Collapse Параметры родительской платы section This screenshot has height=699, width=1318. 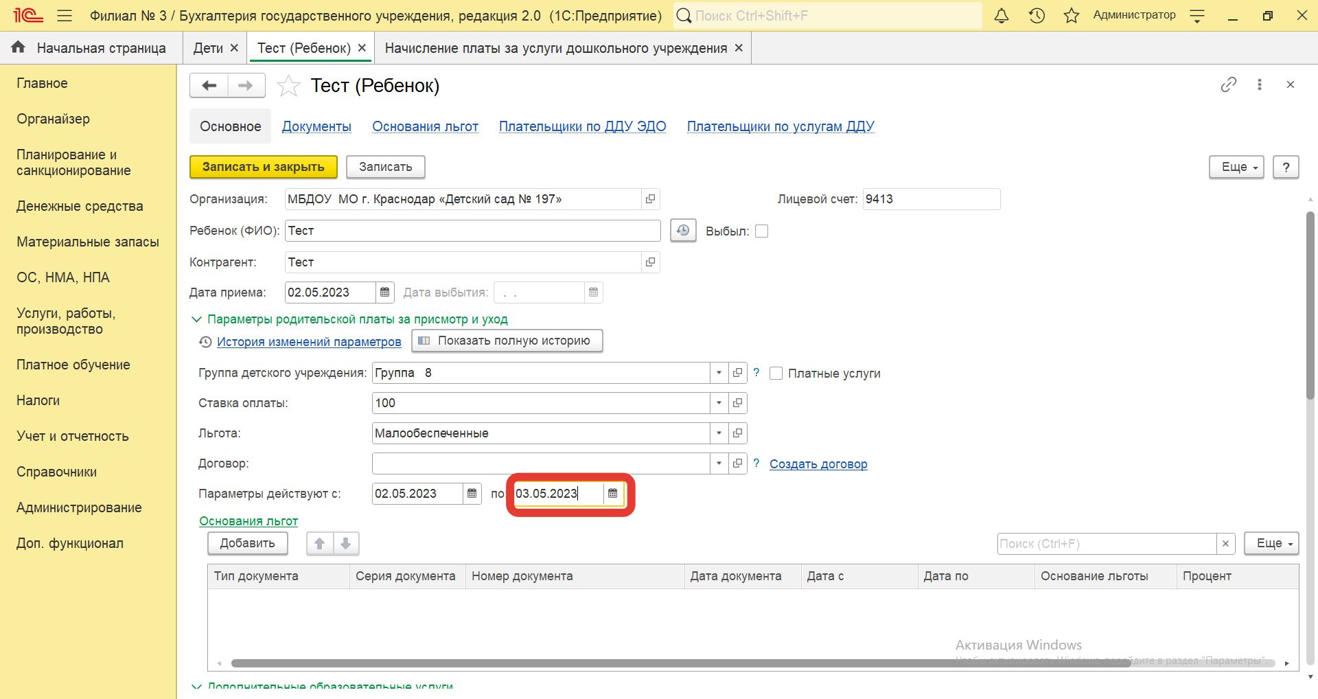tap(196, 319)
